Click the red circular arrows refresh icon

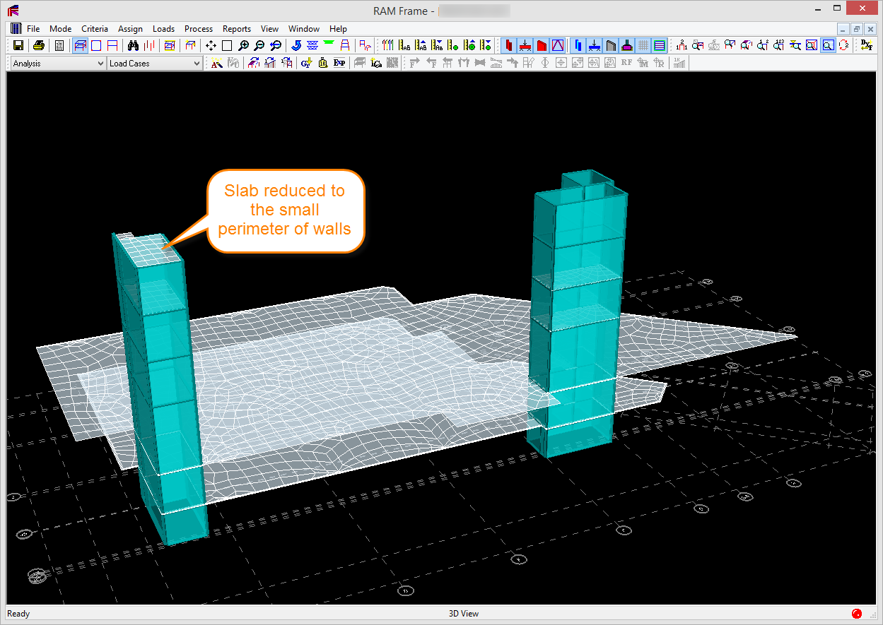(843, 45)
